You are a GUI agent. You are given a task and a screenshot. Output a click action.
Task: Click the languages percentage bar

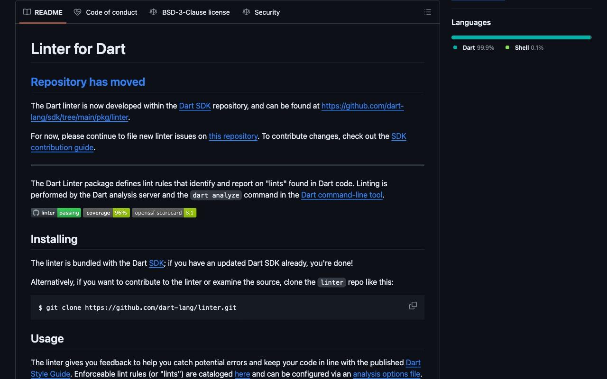coord(522,37)
